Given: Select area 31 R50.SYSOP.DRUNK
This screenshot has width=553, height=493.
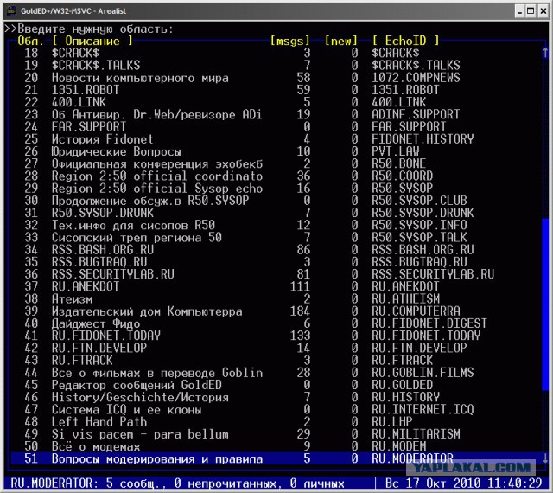Looking at the screenshot, I should [276, 213].
